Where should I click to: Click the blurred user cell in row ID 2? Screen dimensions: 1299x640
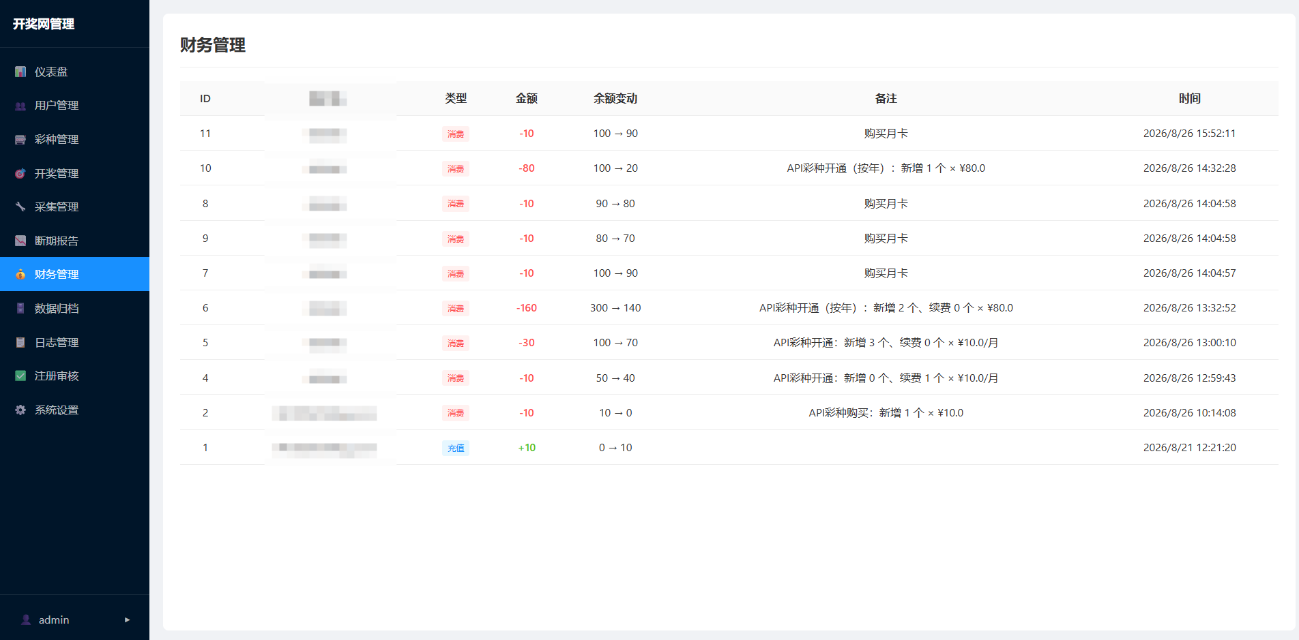click(x=325, y=413)
